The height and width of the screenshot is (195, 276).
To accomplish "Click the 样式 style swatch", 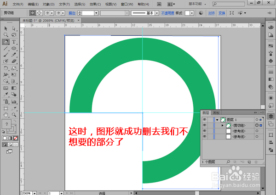I will (x=187, y=13).
